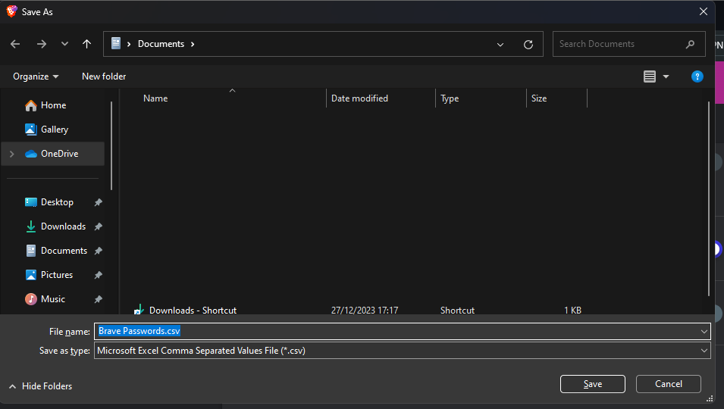Open the File name dropdown arrow
Image resolution: width=724 pixels, height=409 pixels.
(704, 332)
